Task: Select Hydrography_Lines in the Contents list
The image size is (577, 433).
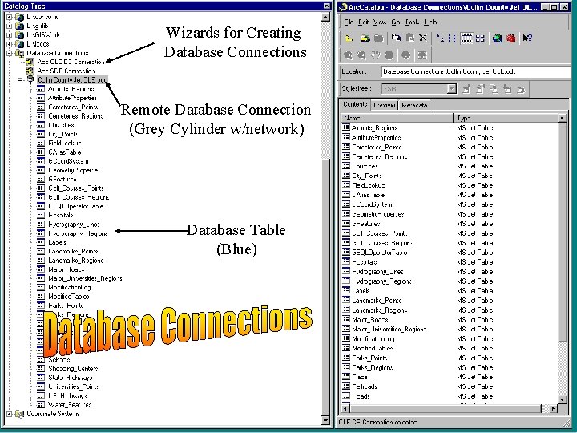Action: [x=377, y=272]
